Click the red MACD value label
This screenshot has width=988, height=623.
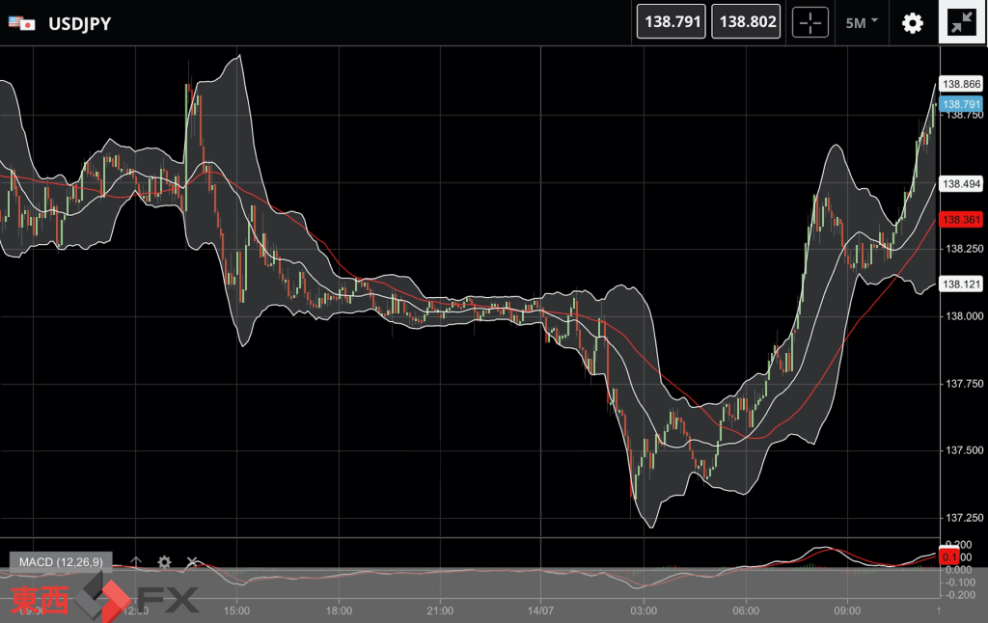(949, 556)
